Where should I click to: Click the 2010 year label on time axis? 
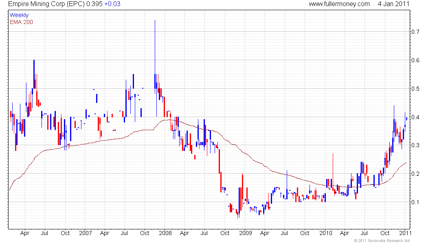coord(326,233)
